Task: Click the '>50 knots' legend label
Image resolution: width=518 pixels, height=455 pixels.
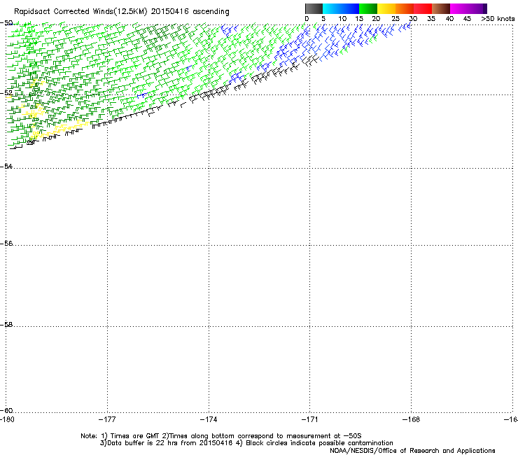Action: click(498, 19)
